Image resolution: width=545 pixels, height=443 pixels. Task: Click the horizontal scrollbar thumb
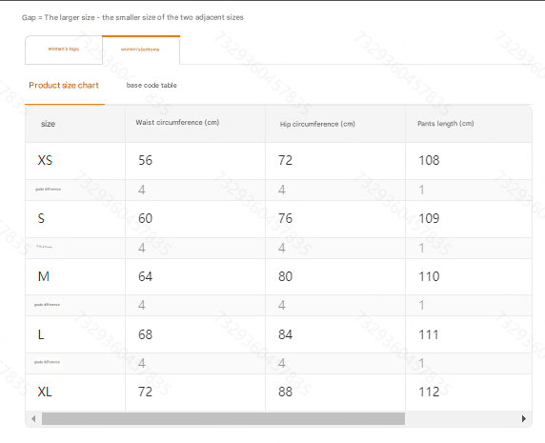pyautogui.click(x=223, y=418)
